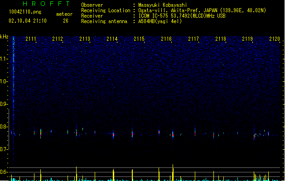Click the 2112 time marker
The height and width of the screenshot is (181, 285).
[x=58, y=39]
